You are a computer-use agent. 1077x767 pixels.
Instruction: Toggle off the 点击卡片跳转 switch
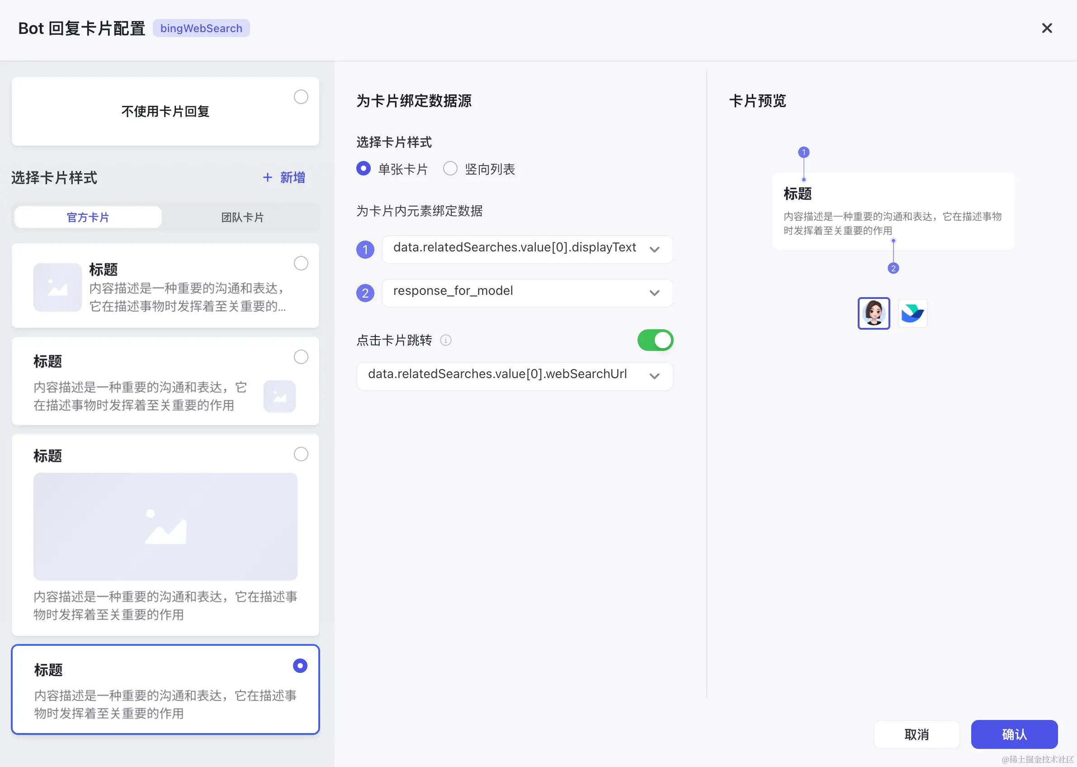[x=654, y=340]
